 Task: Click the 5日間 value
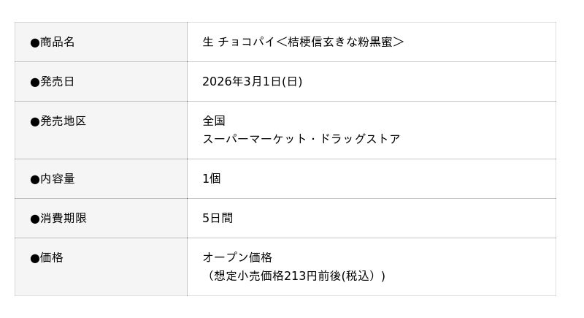click(218, 219)
